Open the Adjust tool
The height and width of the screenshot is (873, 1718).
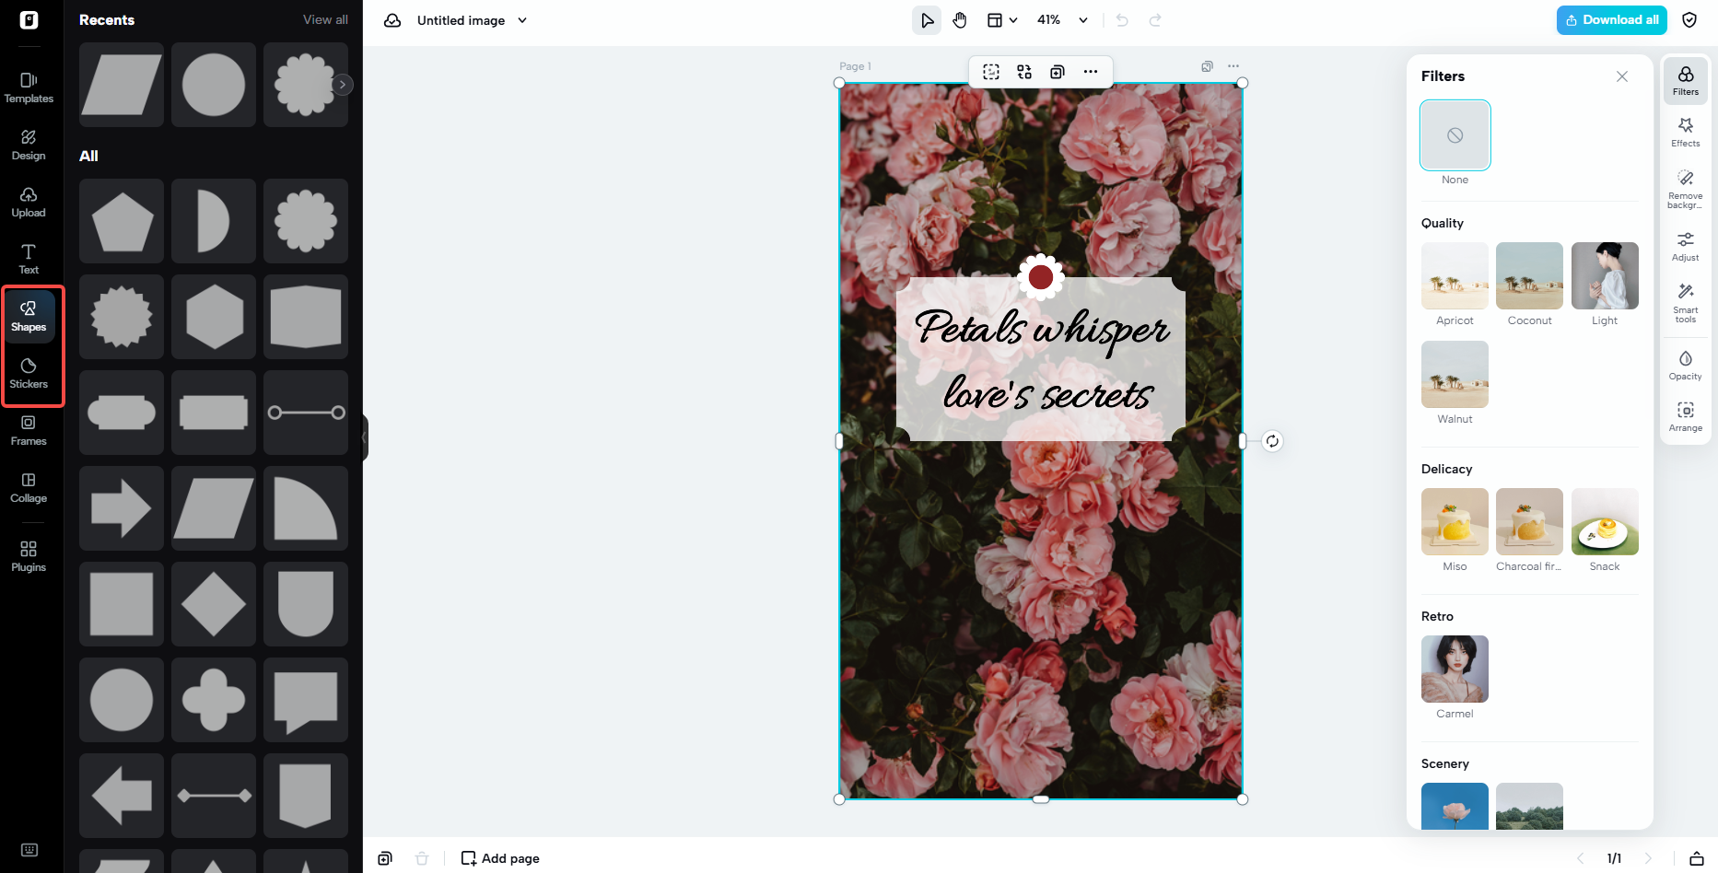[1686, 247]
